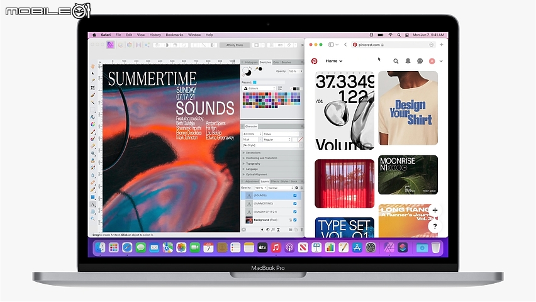536x302 pixels.
Task: Toggle visibility of SOUNDS layer
Action: click(294, 196)
